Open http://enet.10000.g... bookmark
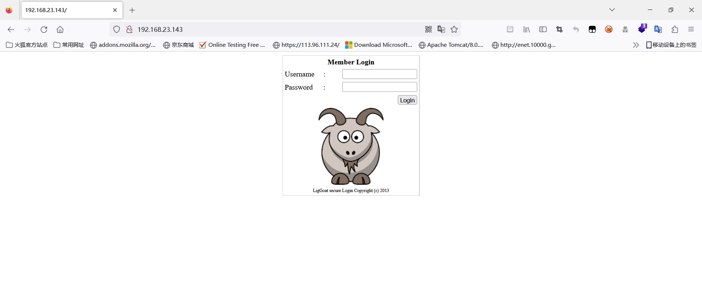 click(x=524, y=45)
